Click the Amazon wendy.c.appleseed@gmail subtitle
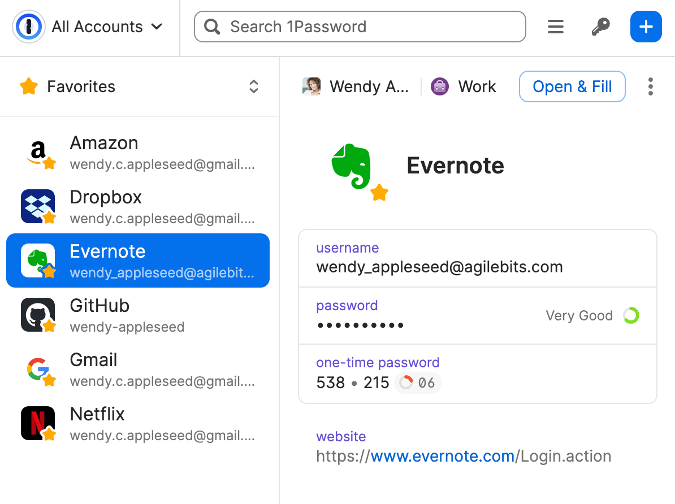This screenshot has height=504, width=675. point(162,164)
